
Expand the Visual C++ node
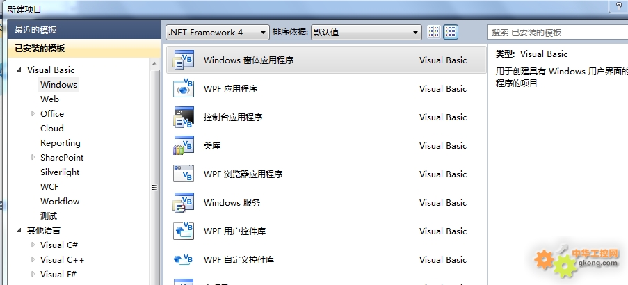point(33,259)
